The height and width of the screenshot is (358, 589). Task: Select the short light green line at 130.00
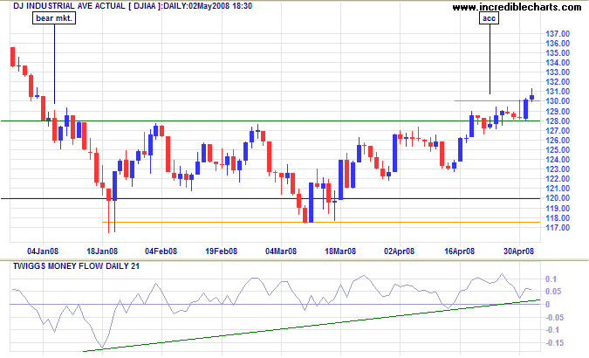[497, 100]
